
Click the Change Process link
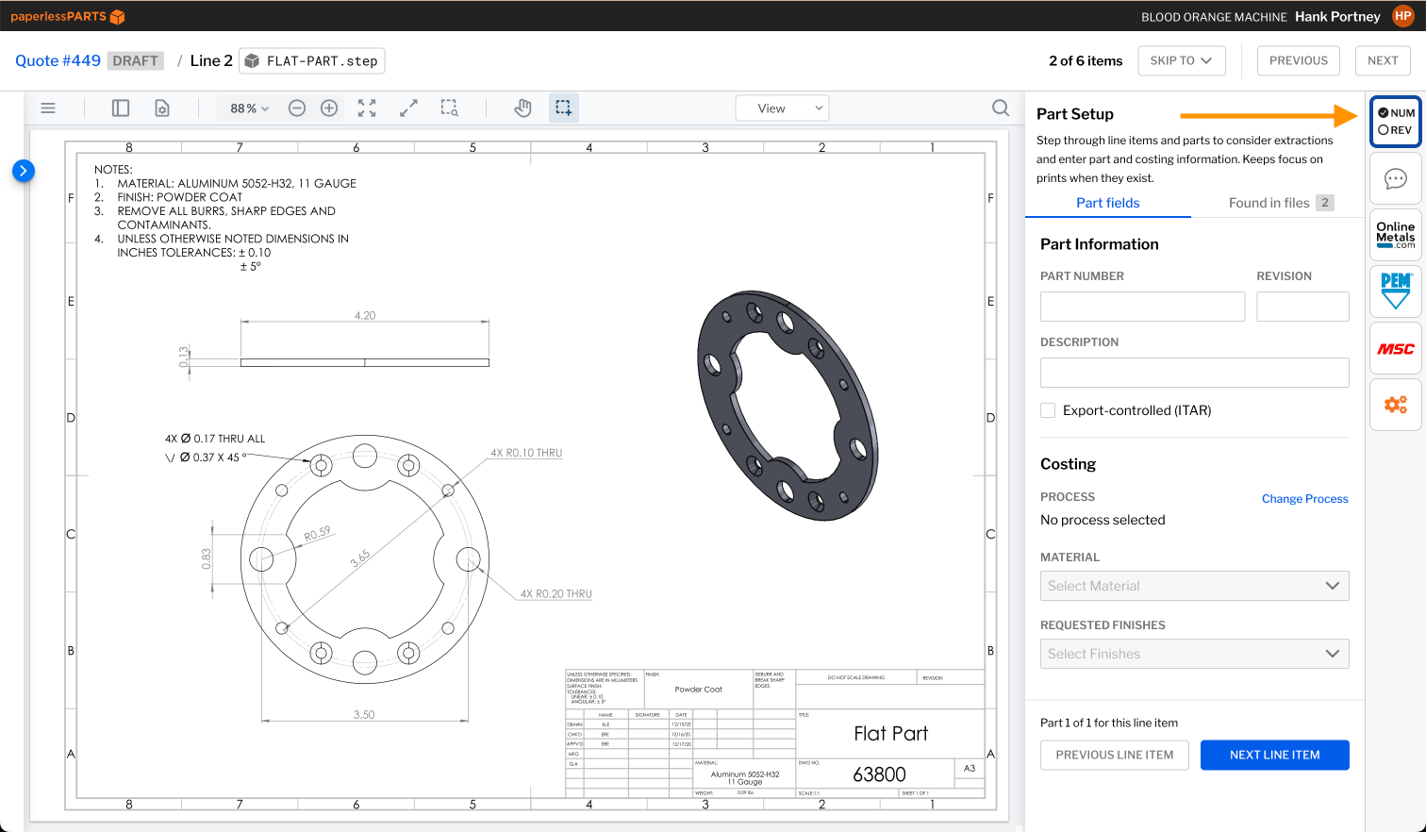[x=1305, y=499]
